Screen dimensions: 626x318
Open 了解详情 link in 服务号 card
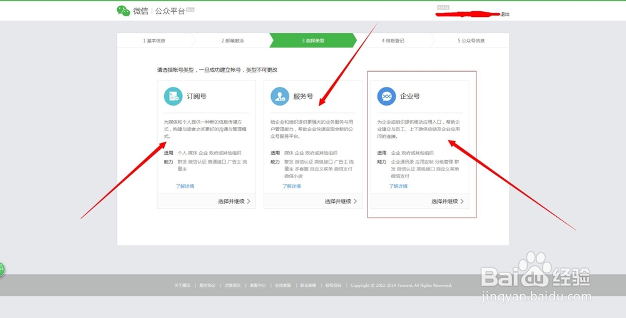click(x=292, y=186)
